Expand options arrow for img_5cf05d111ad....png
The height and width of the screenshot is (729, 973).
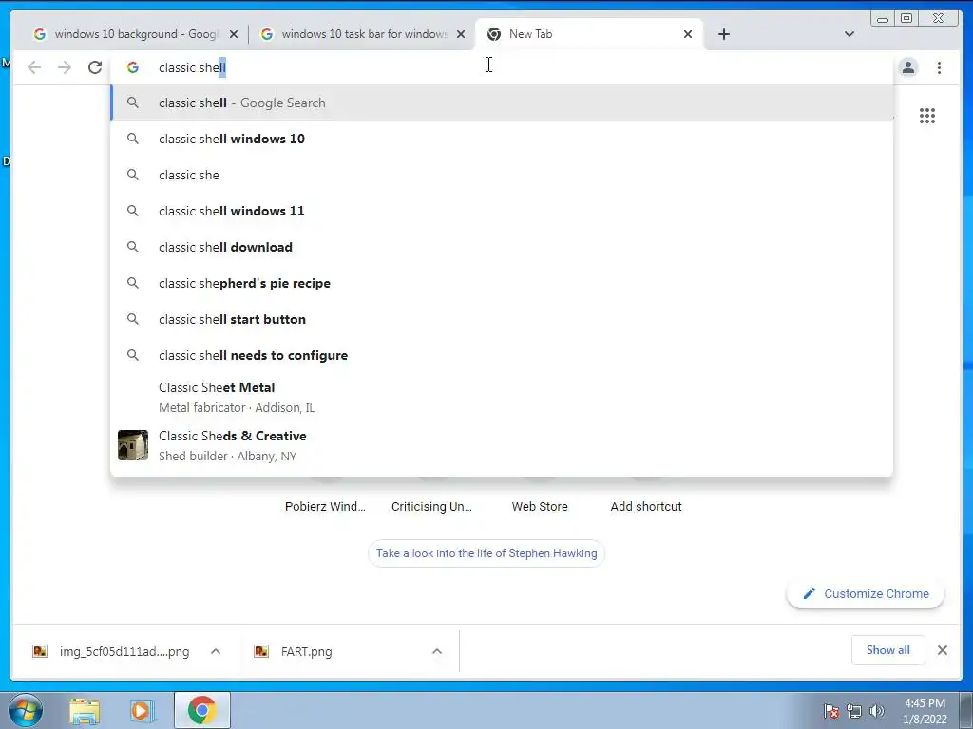216,651
